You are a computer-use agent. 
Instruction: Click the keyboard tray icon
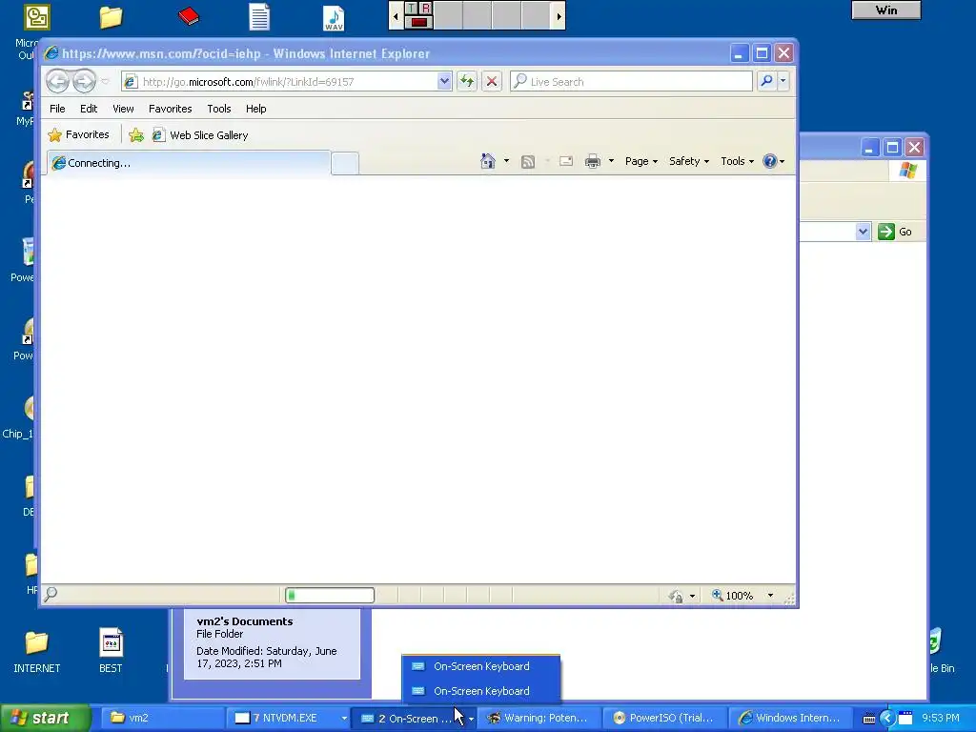click(869, 719)
